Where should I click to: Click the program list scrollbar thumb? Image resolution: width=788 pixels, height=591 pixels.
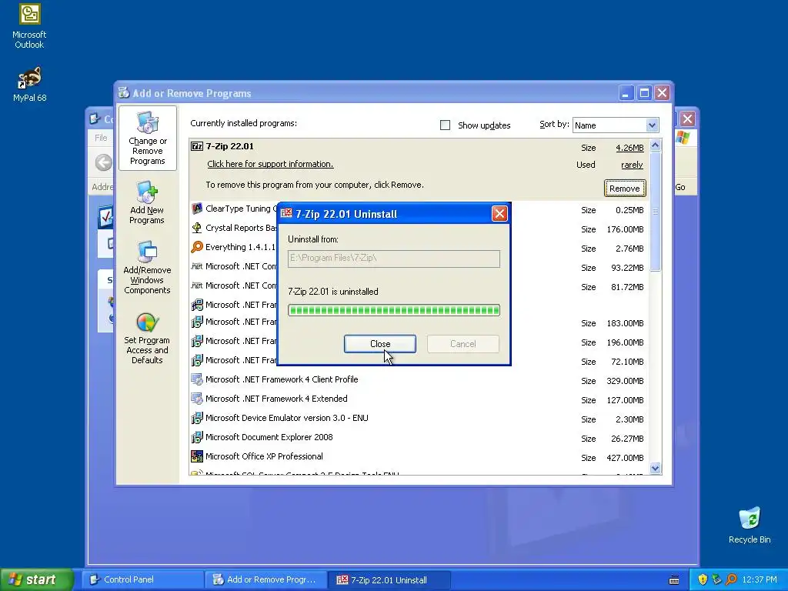[x=655, y=212]
